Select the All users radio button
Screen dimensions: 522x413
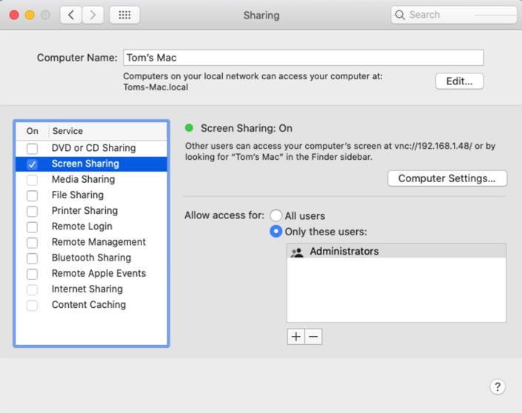click(x=275, y=215)
